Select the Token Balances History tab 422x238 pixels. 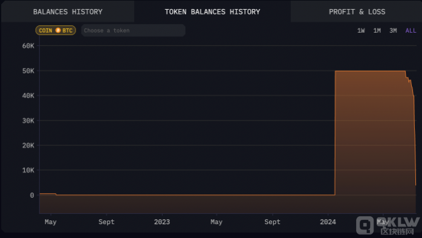(x=212, y=12)
